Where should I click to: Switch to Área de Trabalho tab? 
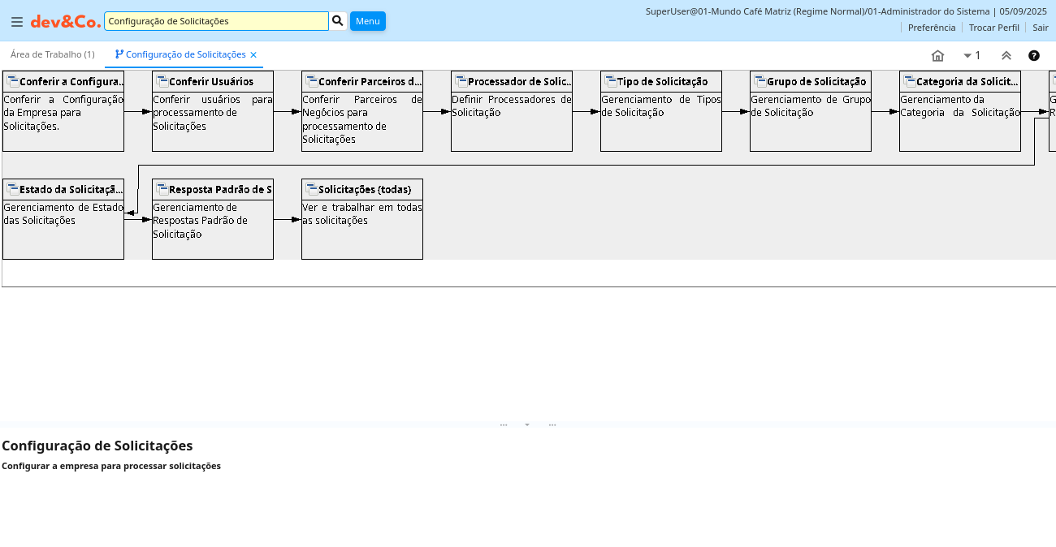point(53,54)
